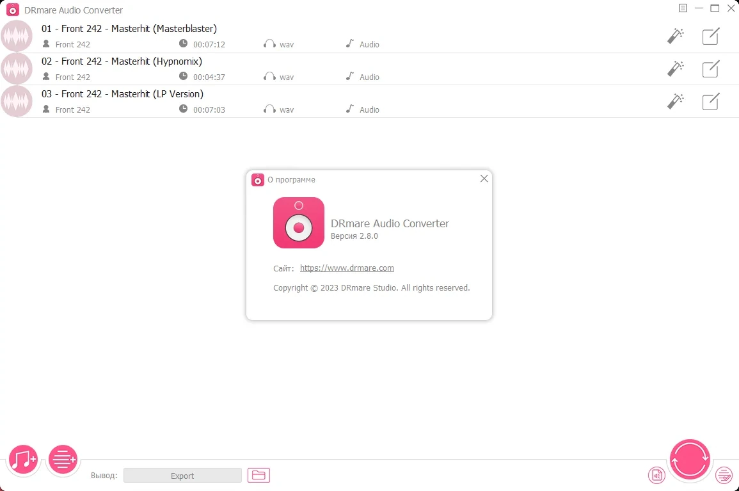Select track title 03 - Front 242 - Masterhit (LP Version)

(123, 94)
